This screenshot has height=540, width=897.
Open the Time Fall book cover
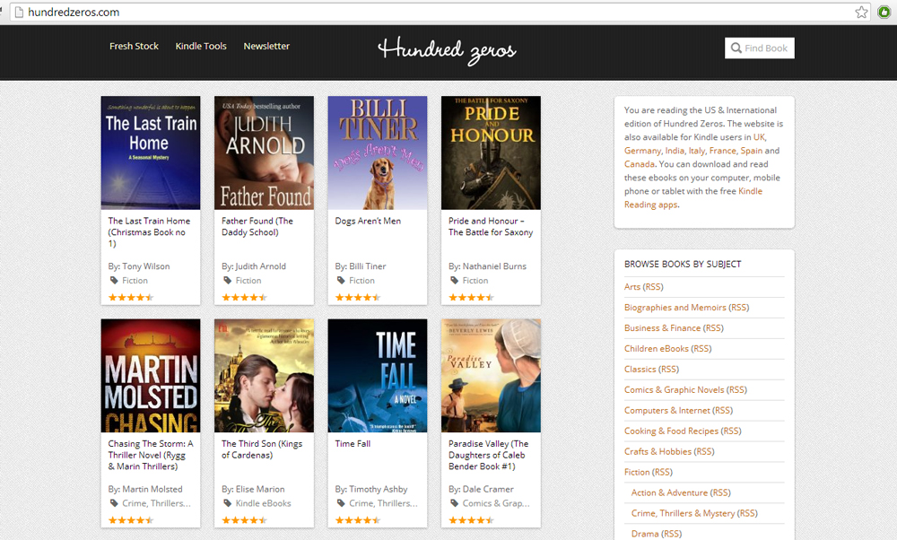[x=378, y=375]
